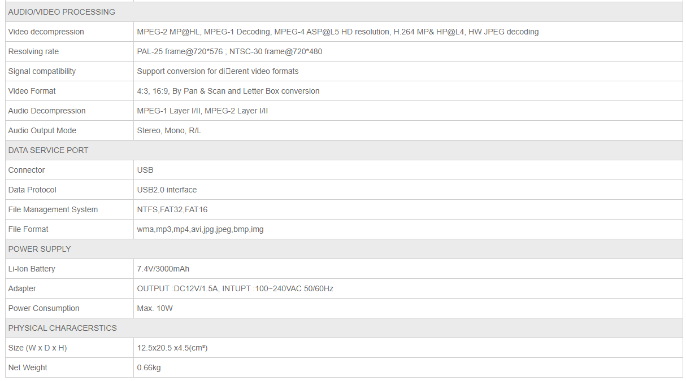Click the DATA SERVICE PORT section header
The height and width of the screenshot is (381, 686).
click(49, 150)
